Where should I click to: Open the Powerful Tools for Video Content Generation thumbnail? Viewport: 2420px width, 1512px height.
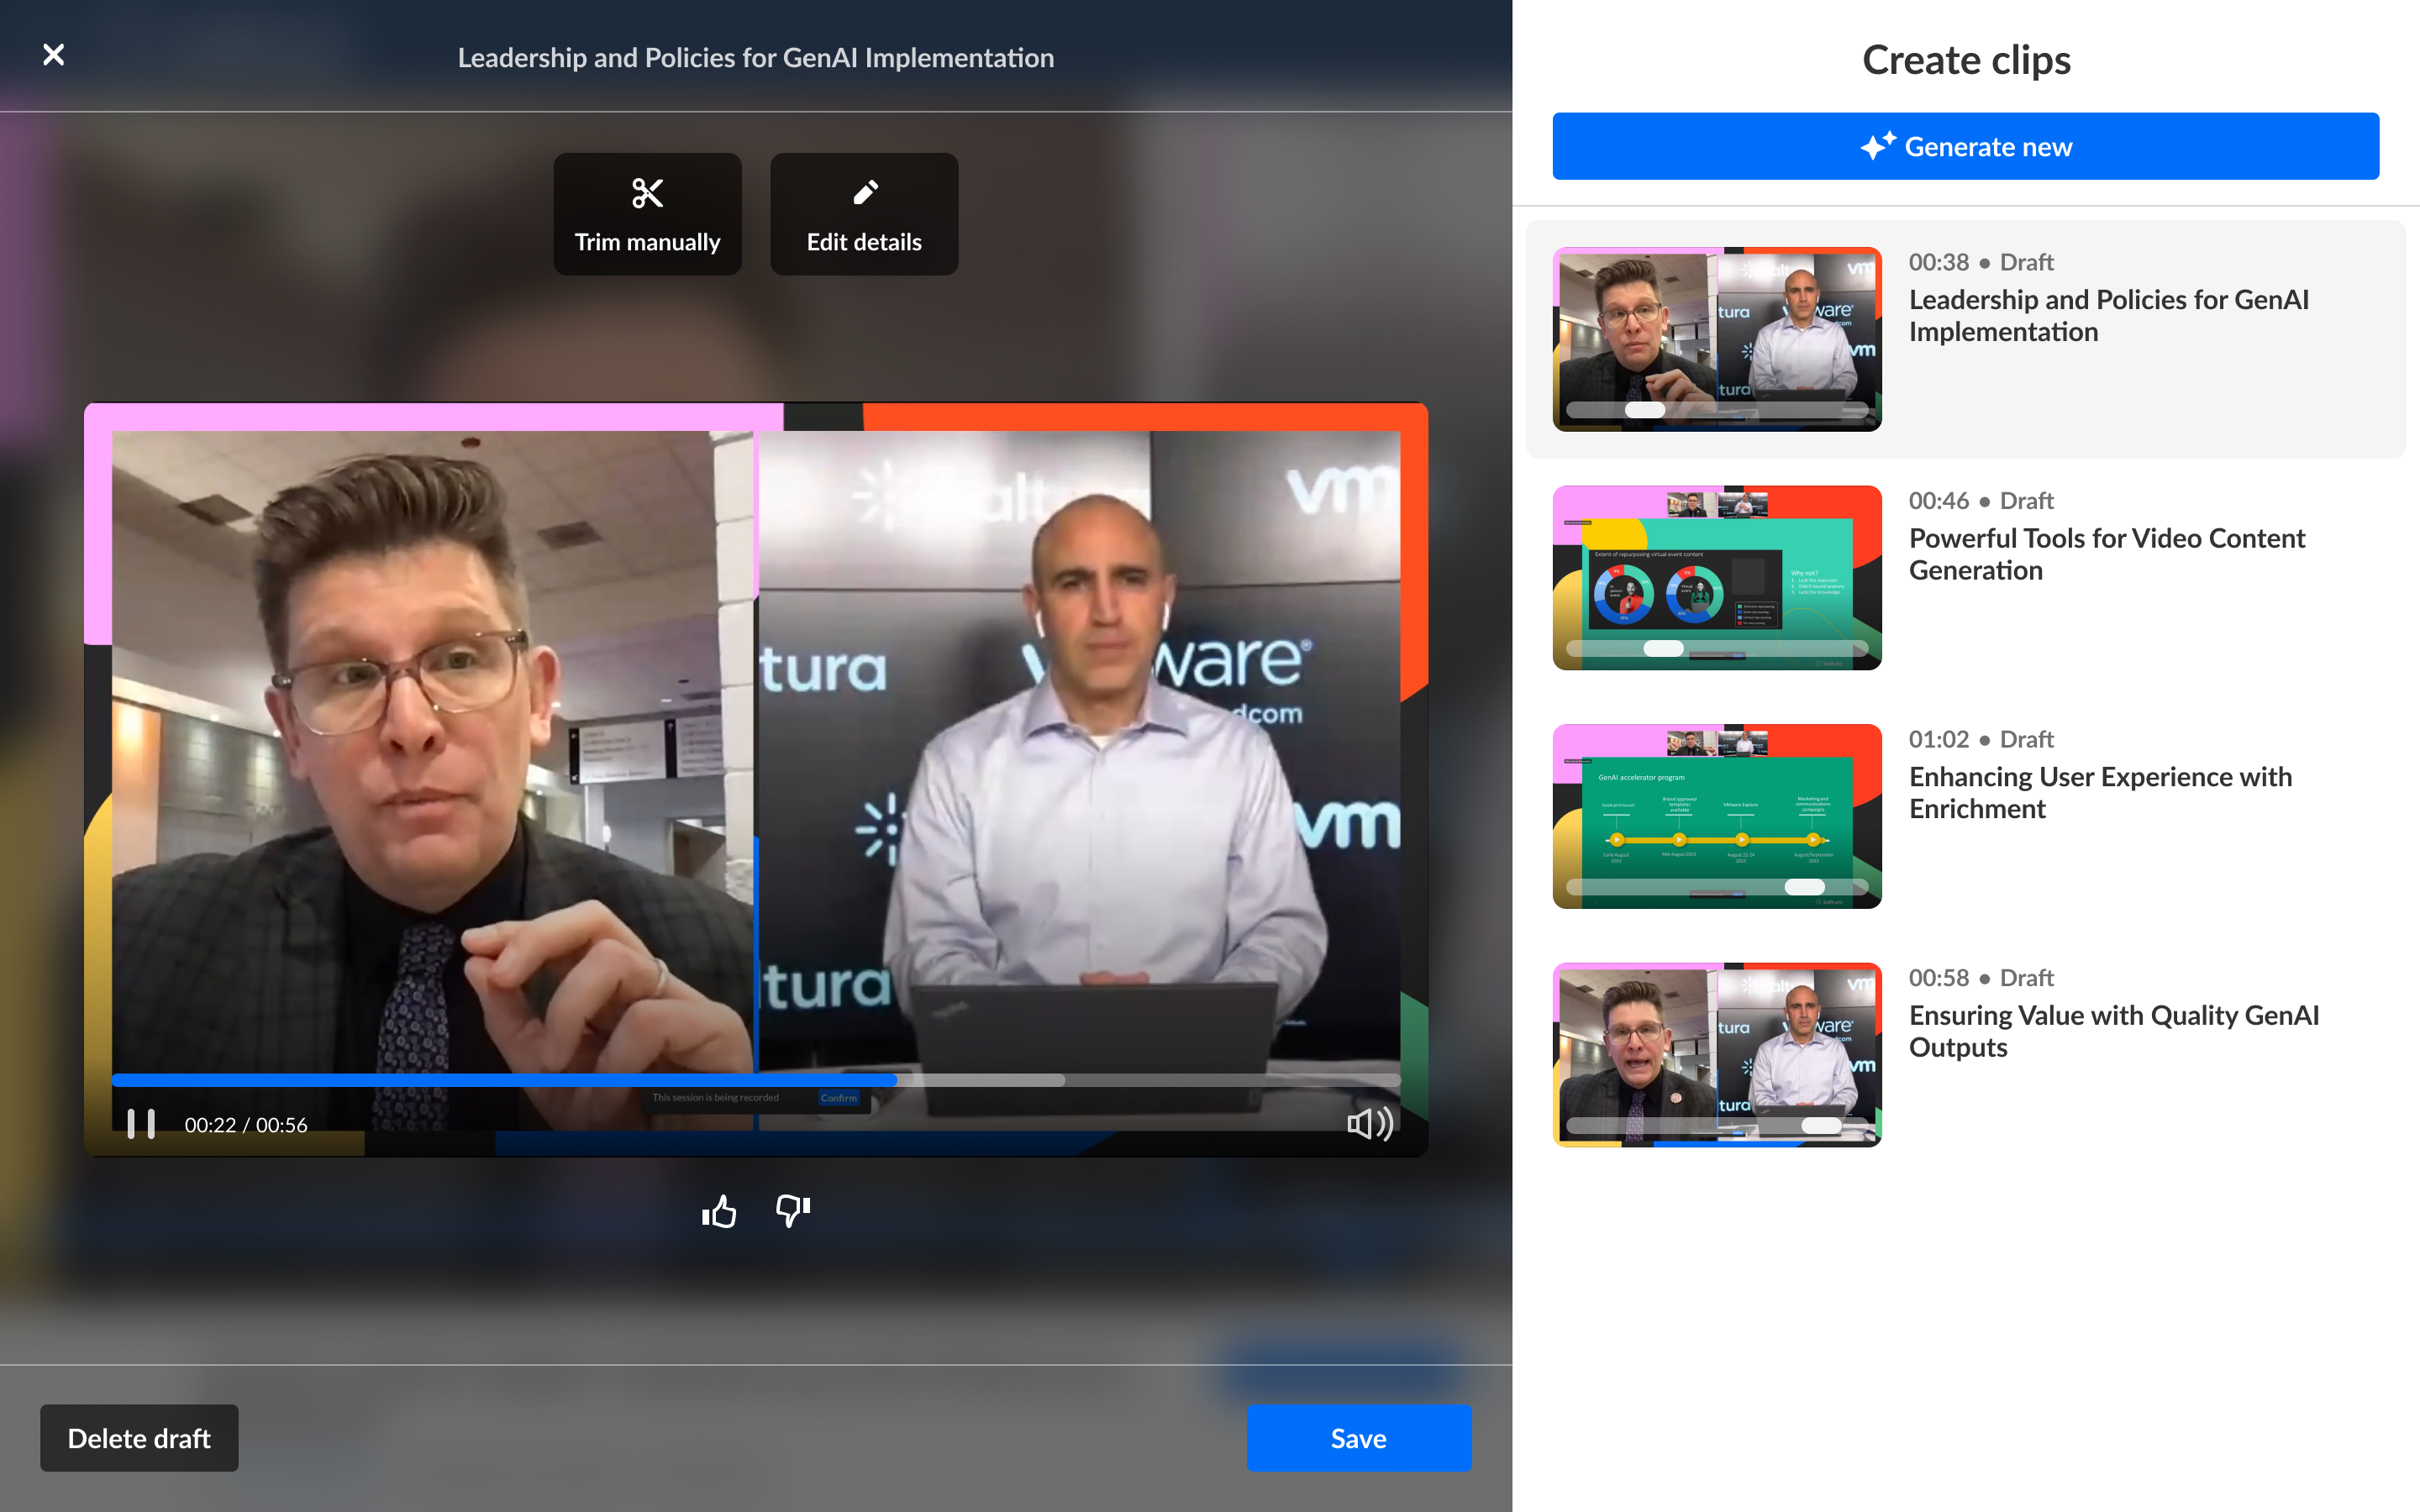1716,578
